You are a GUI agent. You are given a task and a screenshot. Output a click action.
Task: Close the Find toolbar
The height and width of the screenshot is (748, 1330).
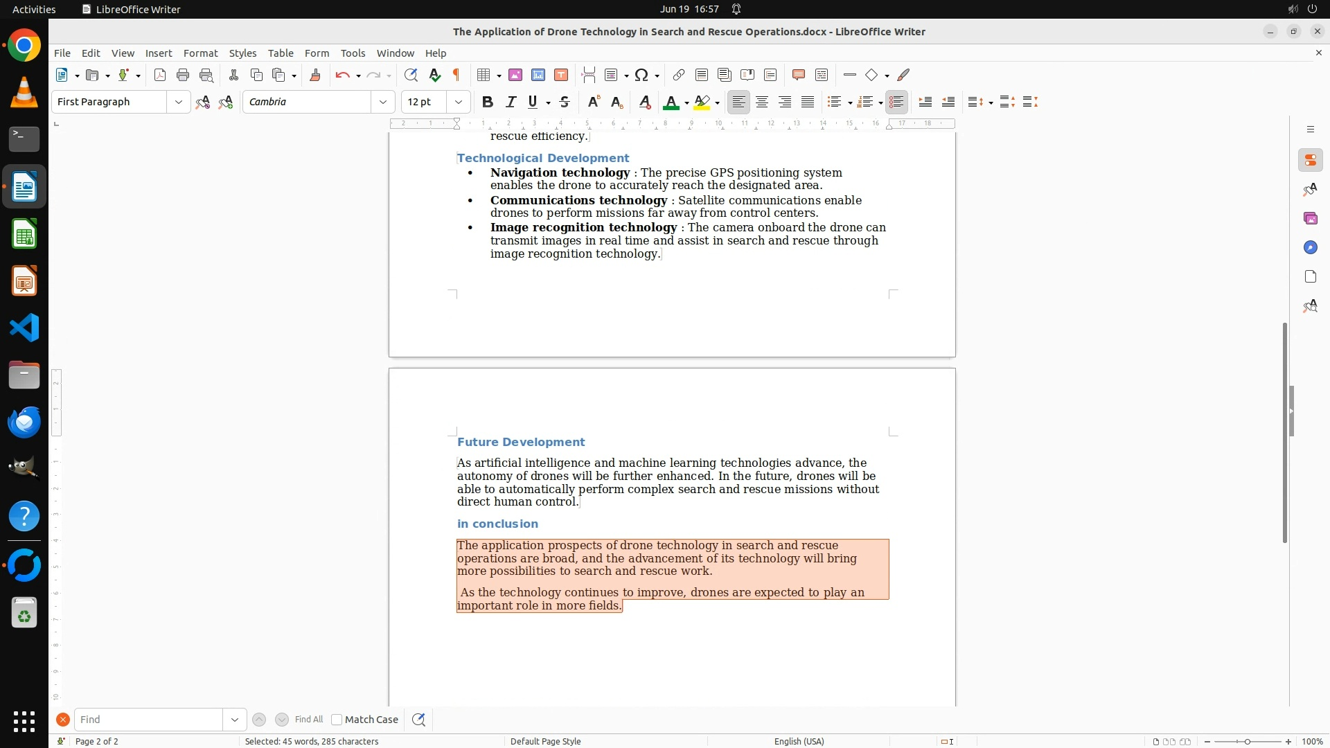63,720
